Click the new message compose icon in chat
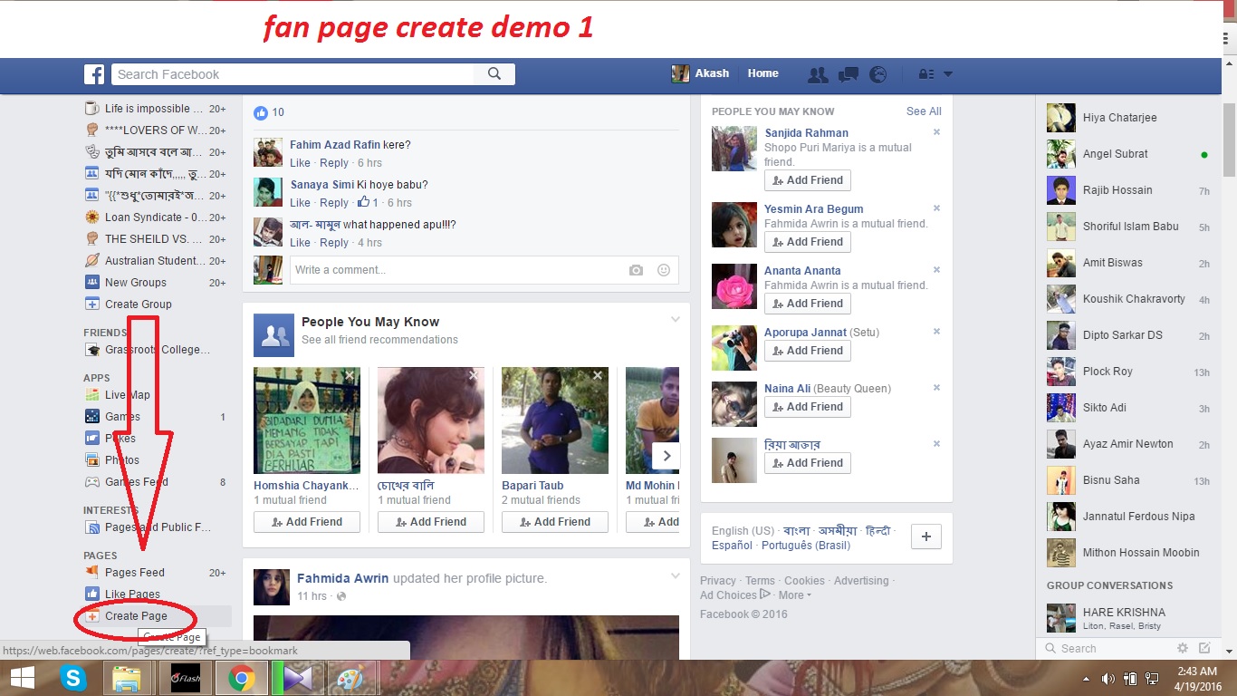The height and width of the screenshot is (696, 1237). (1204, 648)
